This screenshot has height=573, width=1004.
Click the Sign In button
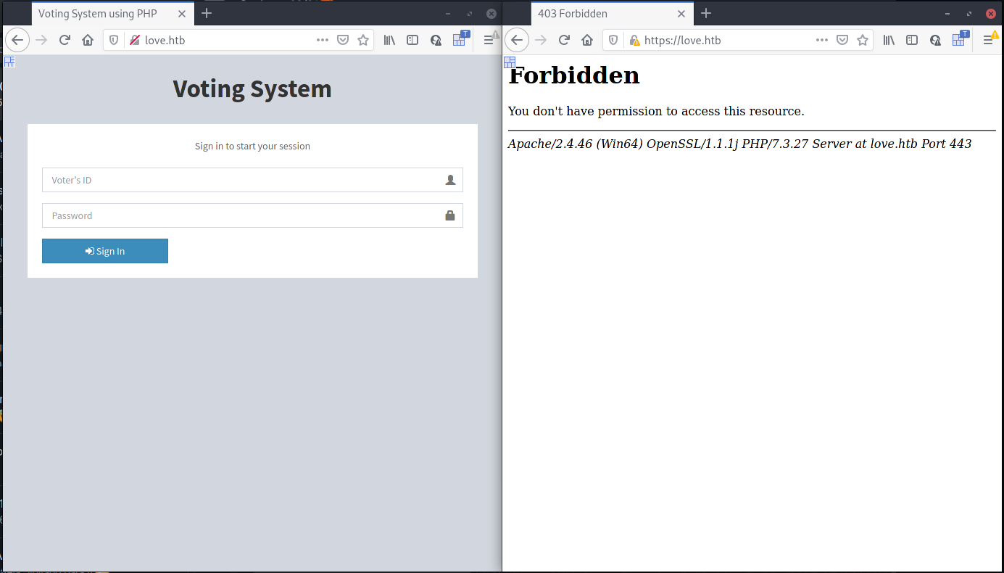105,251
